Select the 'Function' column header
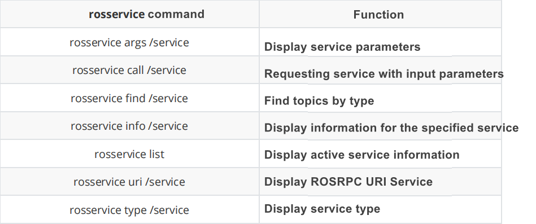The width and height of the screenshot is (536, 224). pyautogui.click(x=380, y=14)
